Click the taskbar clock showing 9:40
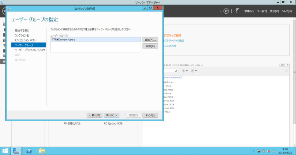 point(285,151)
